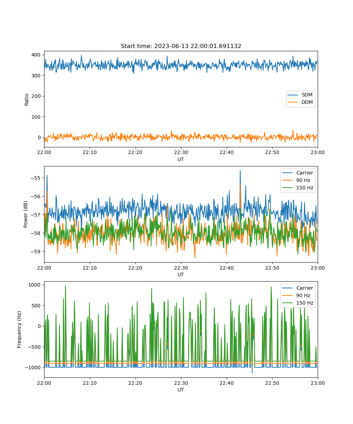Click 90 Hz legend entry in power plot
The width and height of the screenshot is (353, 424).
pos(298,180)
